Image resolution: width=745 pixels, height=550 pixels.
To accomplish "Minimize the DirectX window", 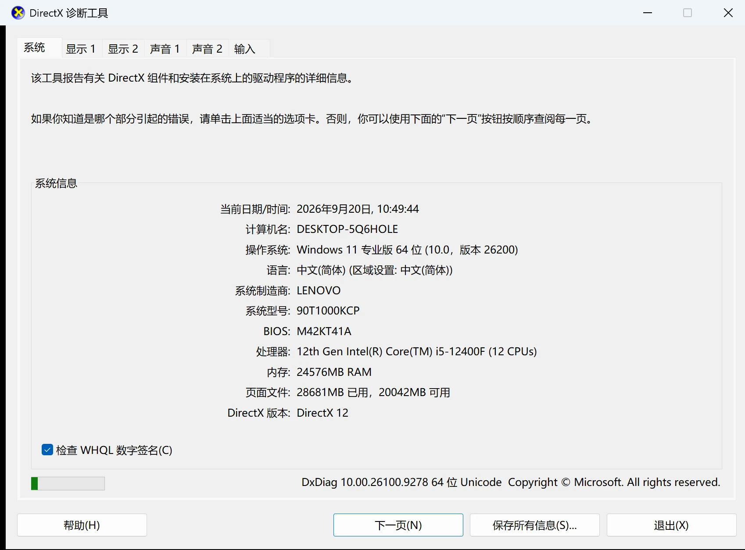I will [648, 13].
